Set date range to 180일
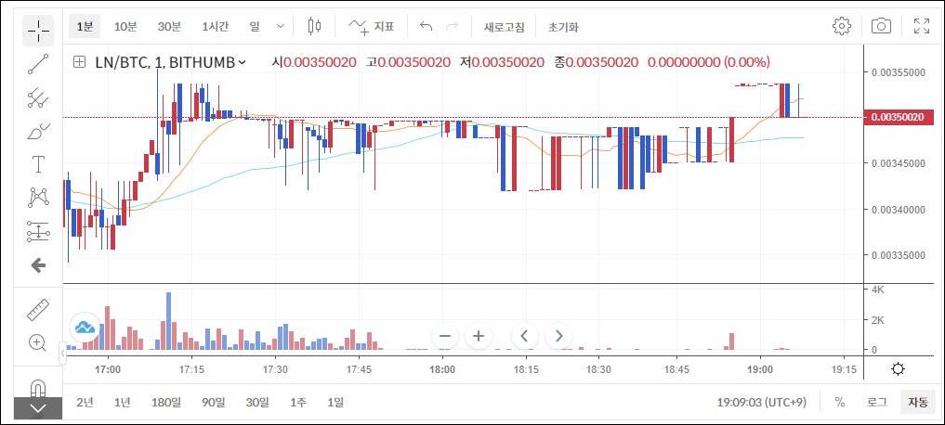 pyautogui.click(x=165, y=402)
